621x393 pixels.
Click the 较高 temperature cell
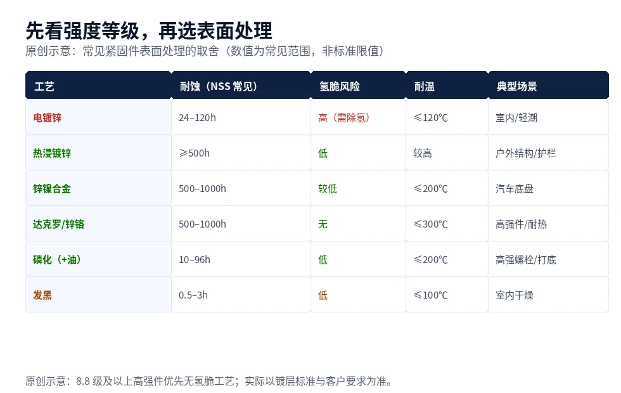click(447, 153)
